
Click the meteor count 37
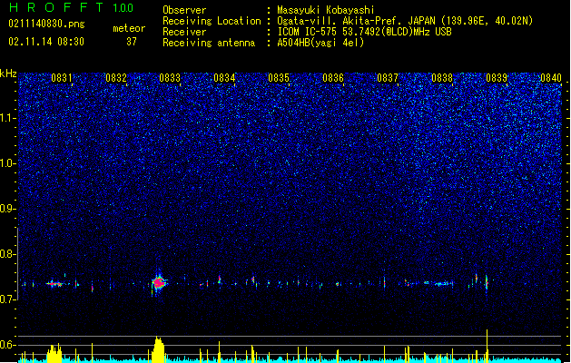(132, 42)
